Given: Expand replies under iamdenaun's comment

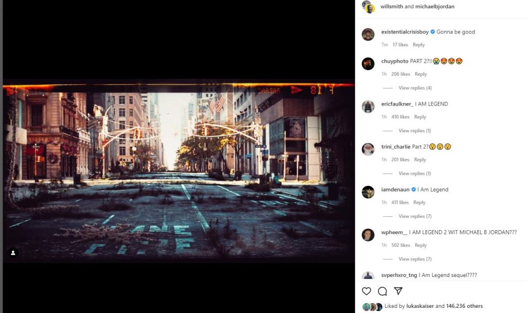Looking at the screenshot, I should click(x=415, y=216).
